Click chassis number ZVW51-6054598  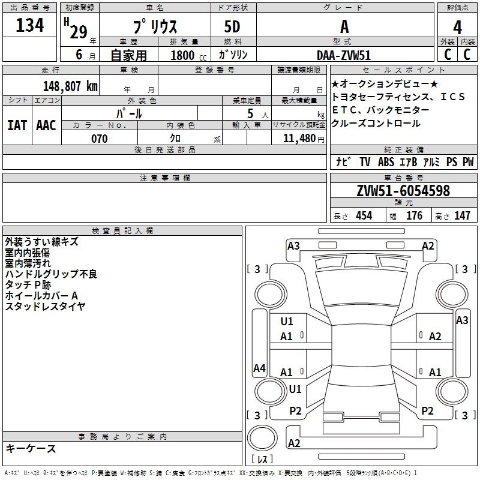point(403,191)
